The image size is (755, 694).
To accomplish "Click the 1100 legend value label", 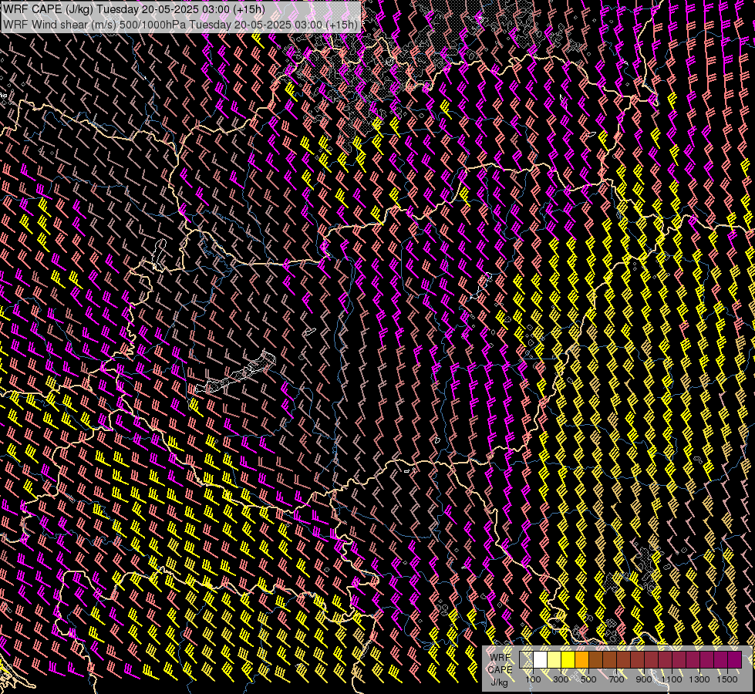I will pos(671,679).
